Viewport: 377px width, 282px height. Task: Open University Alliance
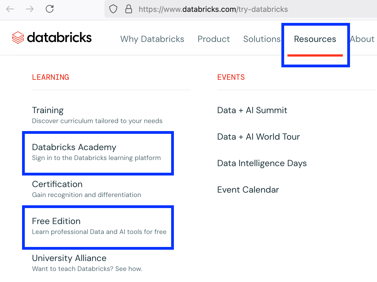[69, 258]
